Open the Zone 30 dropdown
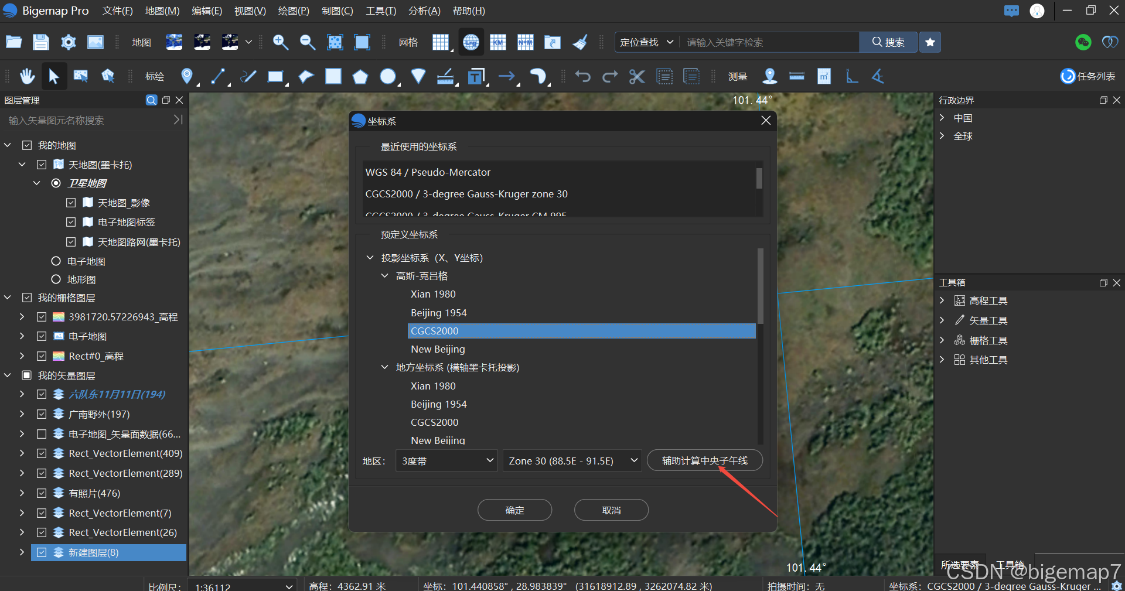1125x591 pixels. click(x=572, y=461)
